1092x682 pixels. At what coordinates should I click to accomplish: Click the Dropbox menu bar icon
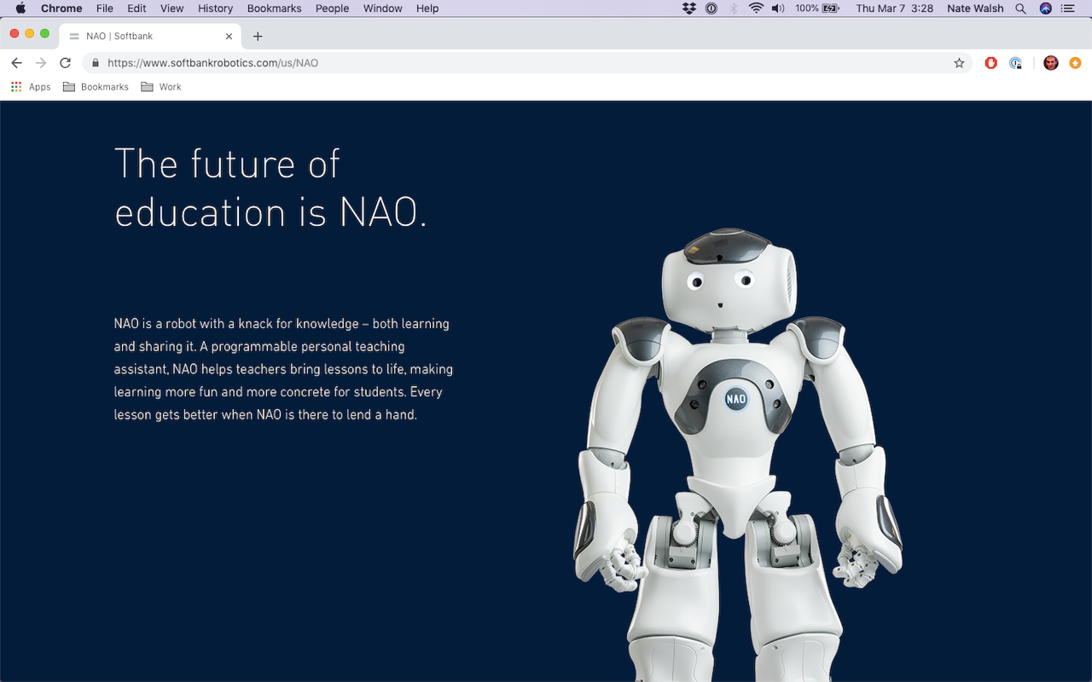tap(689, 9)
